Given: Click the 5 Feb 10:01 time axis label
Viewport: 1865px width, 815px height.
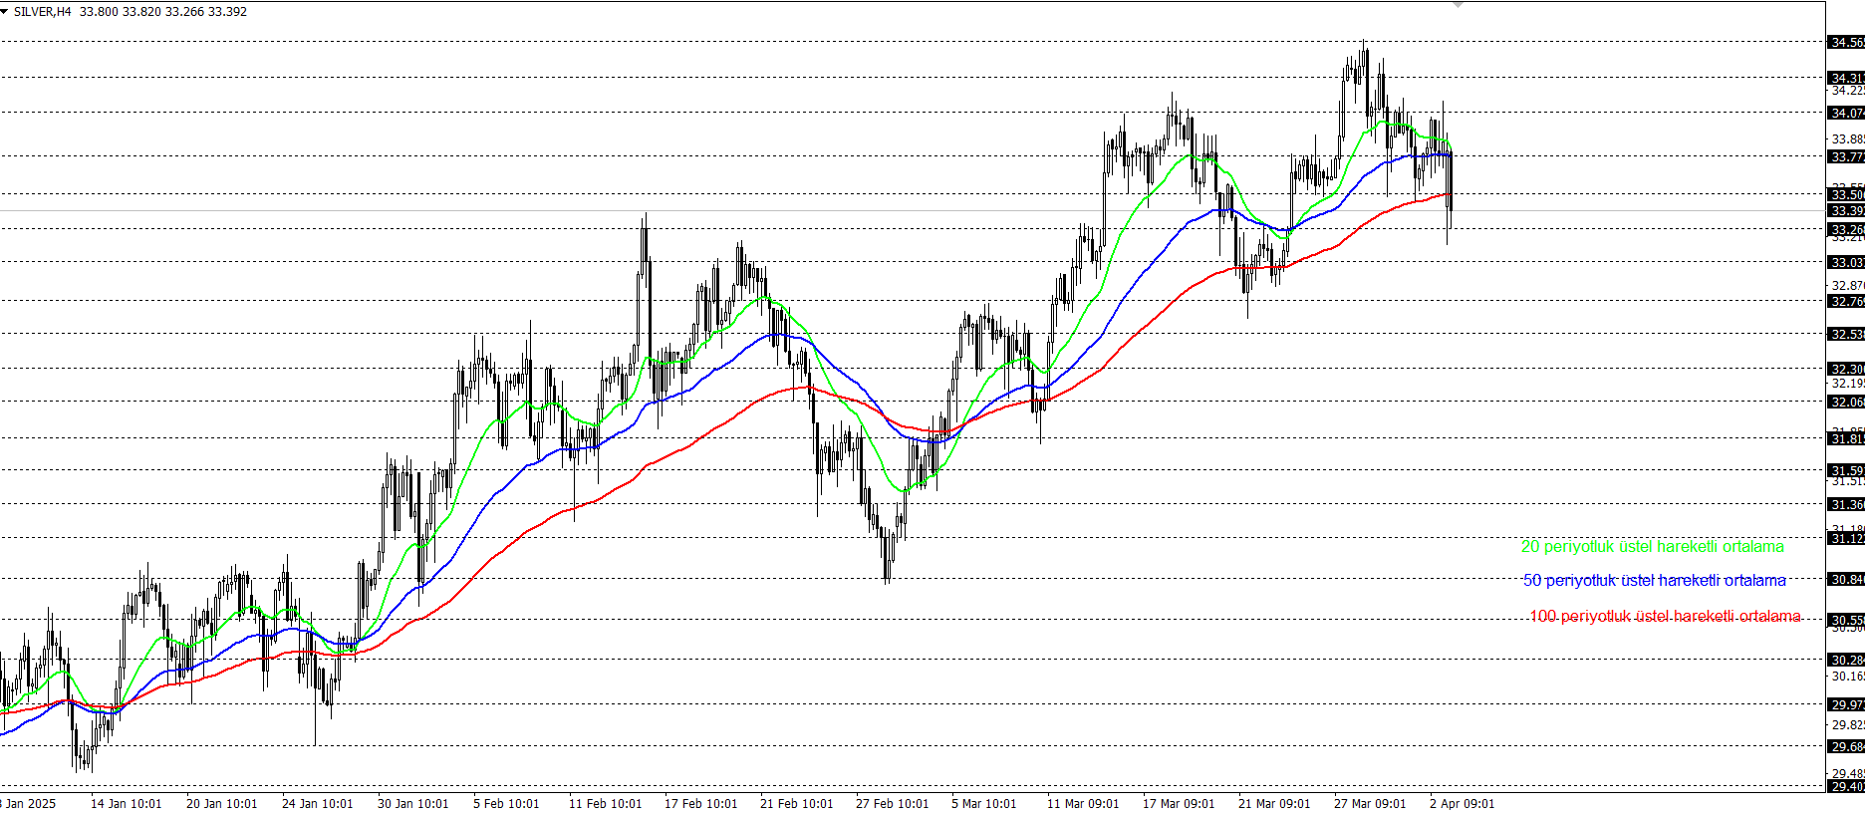Looking at the screenshot, I should (x=506, y=803).
